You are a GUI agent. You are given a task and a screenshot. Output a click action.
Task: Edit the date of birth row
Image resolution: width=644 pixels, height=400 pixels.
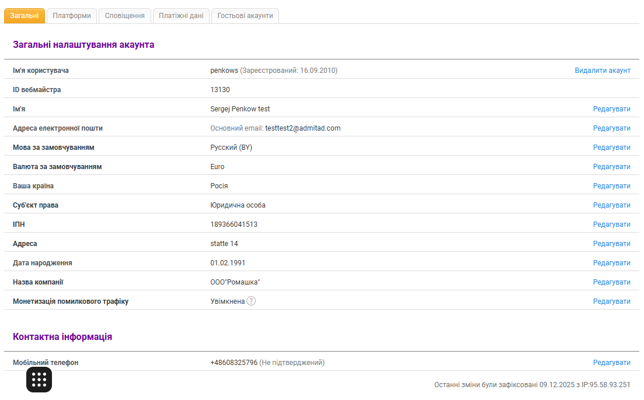click(611, 263)
